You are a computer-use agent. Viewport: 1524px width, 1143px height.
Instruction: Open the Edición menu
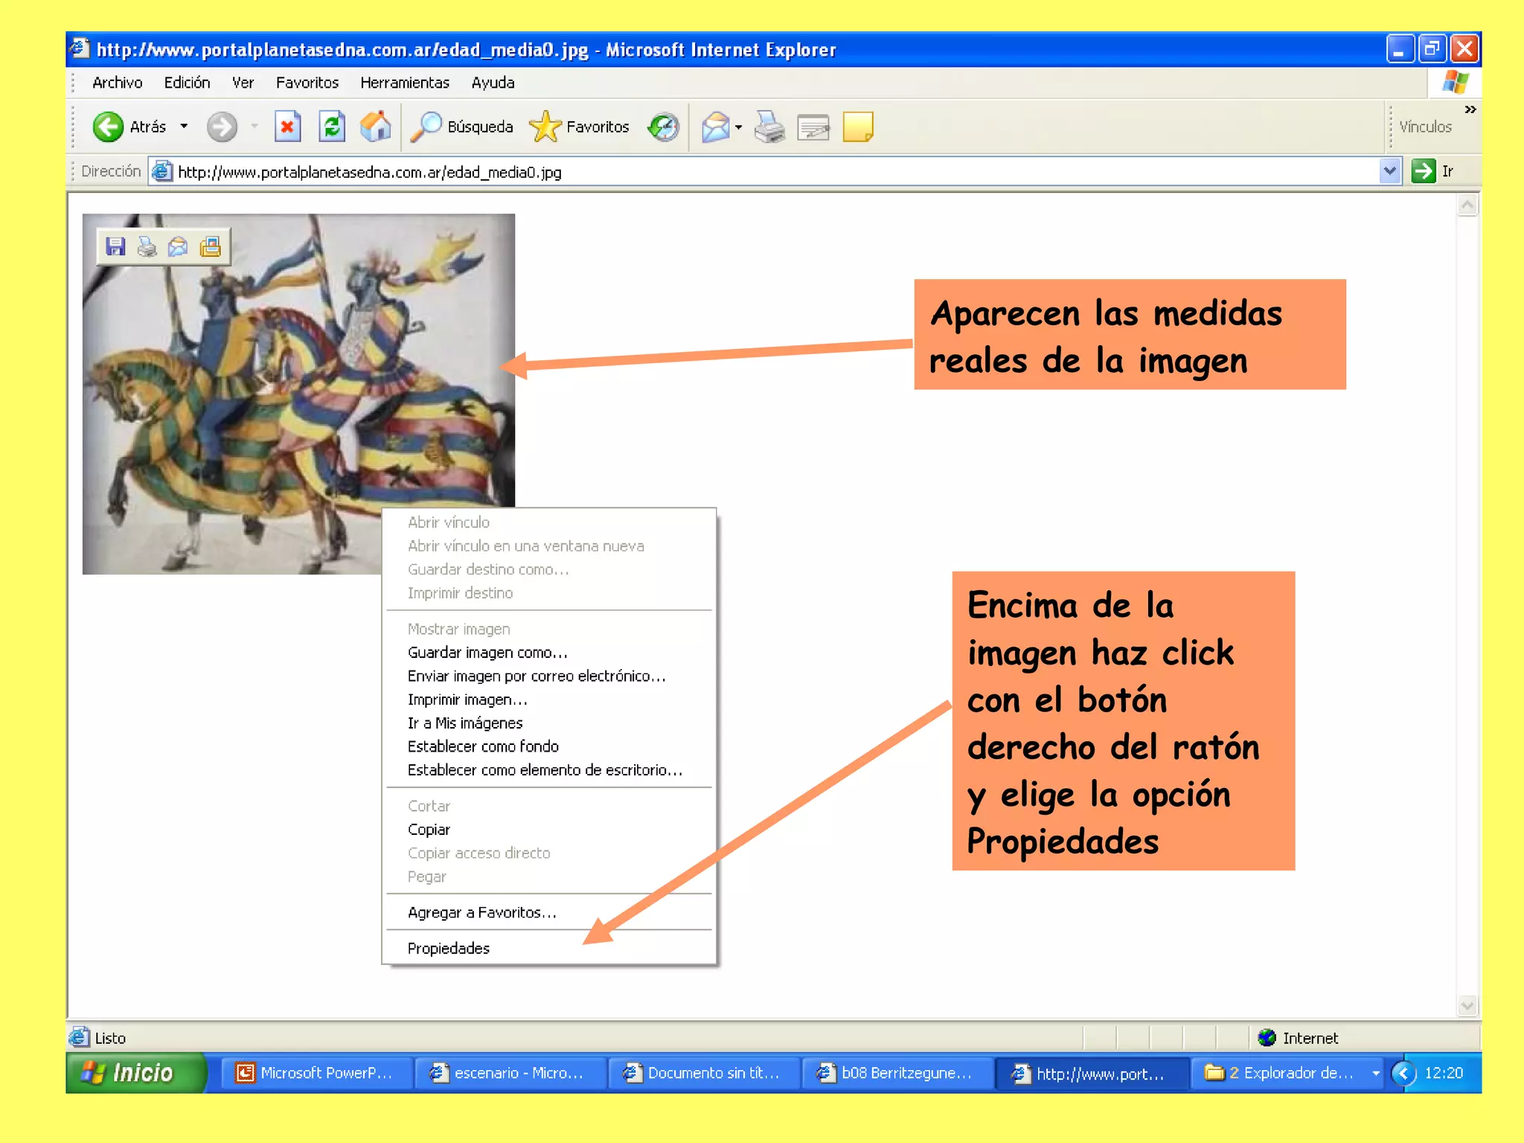[187, 83]
